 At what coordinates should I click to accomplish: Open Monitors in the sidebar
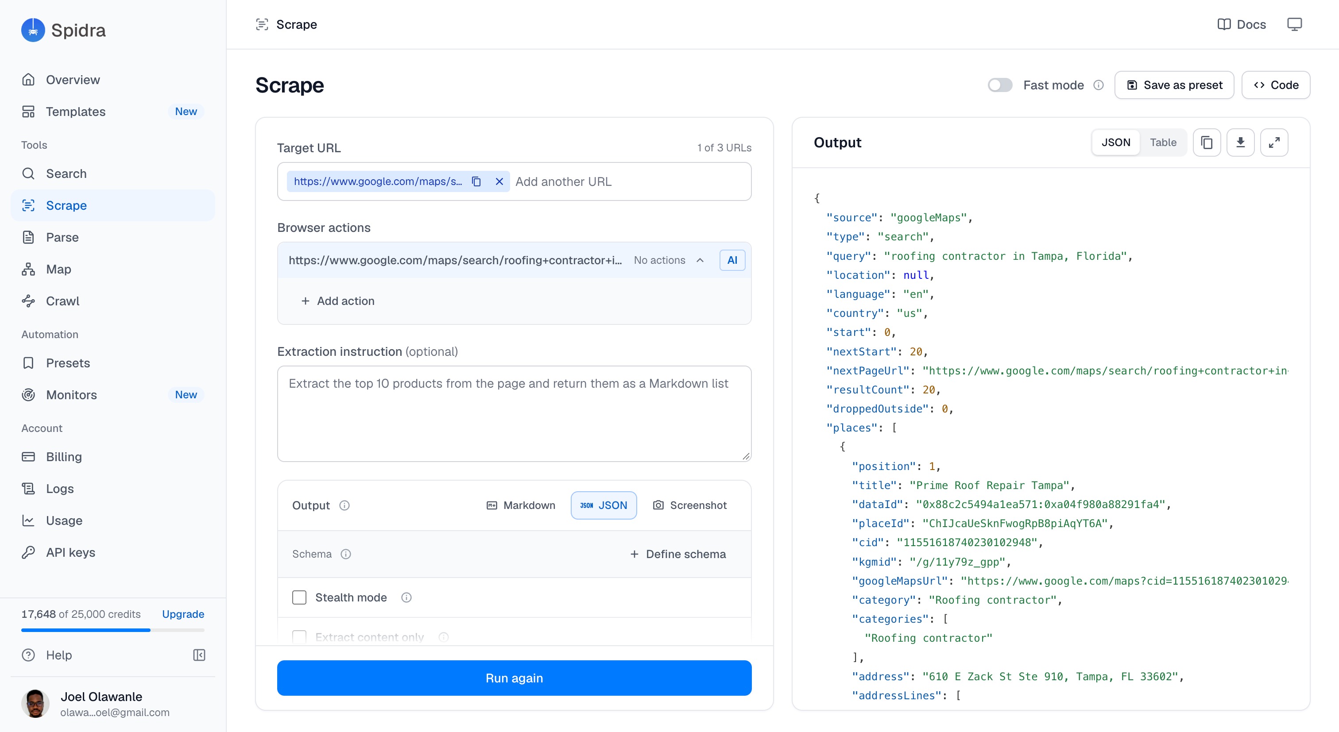coord(113,395)
